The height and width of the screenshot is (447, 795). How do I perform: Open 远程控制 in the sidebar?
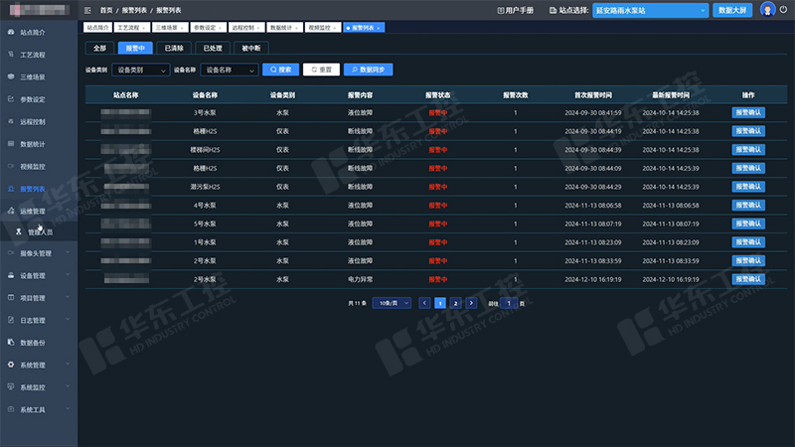(x=33, y=121)
